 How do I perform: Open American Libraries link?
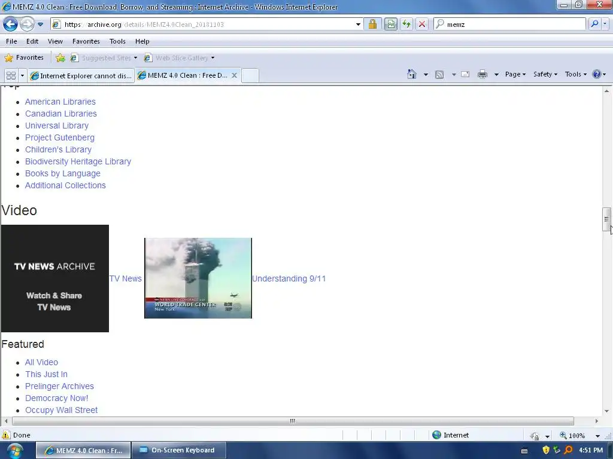click(60, 102)
